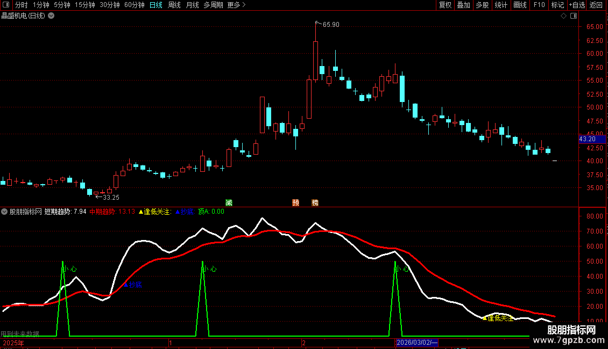Click the blue 抄底 arrow signal

133,285
